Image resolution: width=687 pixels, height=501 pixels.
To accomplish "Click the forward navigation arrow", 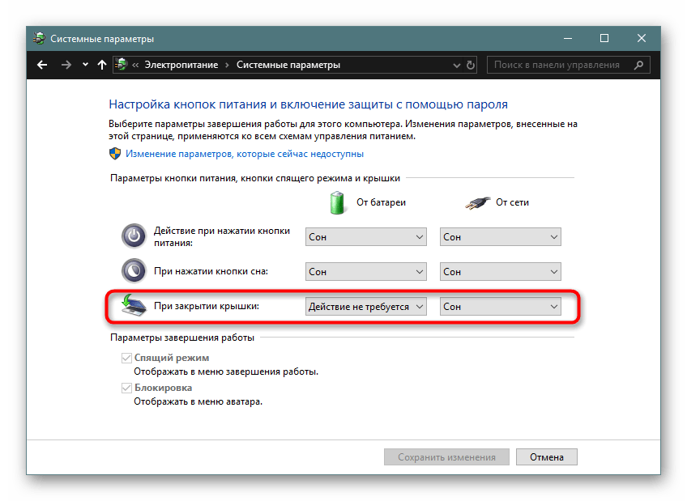I will tap(66, 65).
